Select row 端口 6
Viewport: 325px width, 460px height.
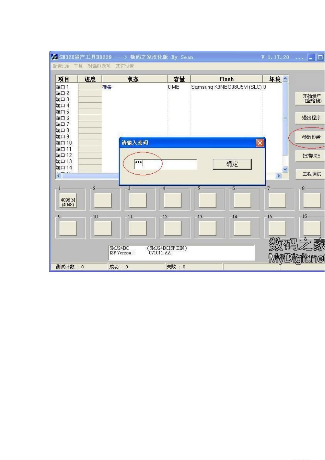coord(62,118)
